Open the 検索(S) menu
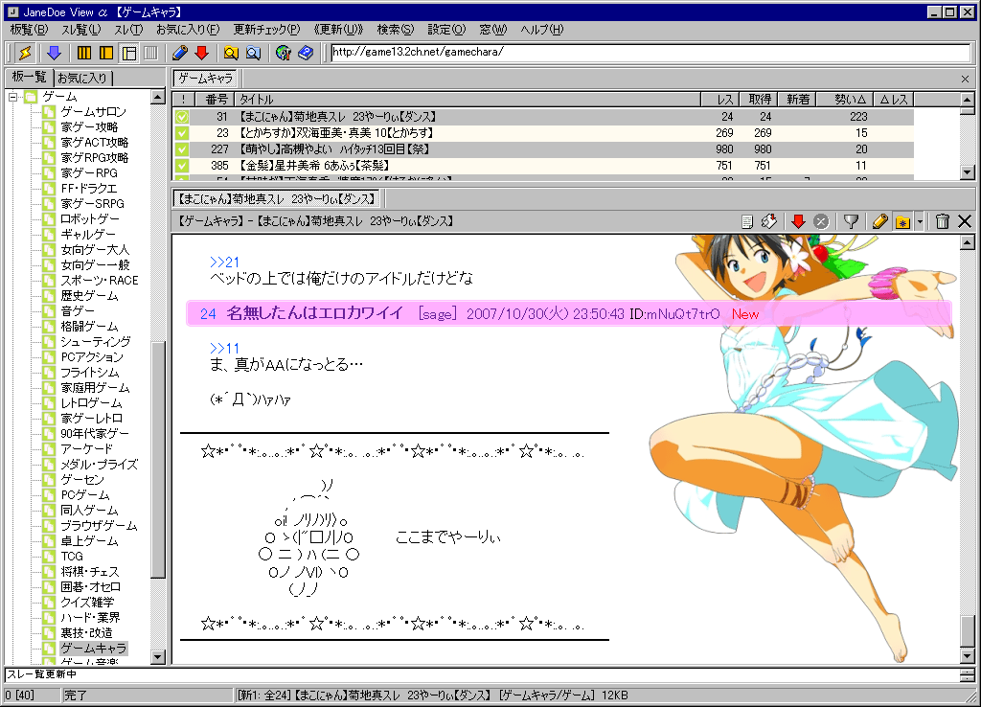981x707 pixels. click(396, 30)
